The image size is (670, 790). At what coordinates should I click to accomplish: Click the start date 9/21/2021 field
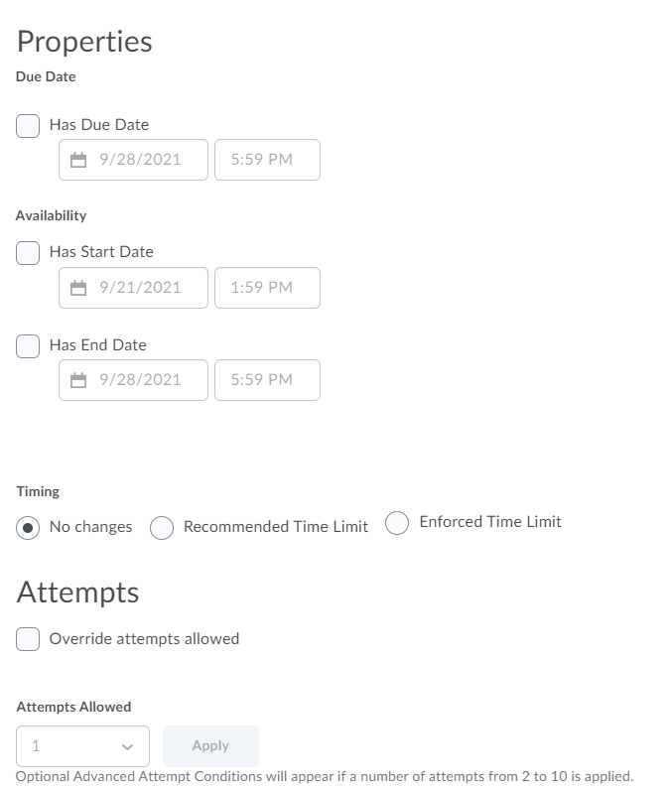coord(141,288)
